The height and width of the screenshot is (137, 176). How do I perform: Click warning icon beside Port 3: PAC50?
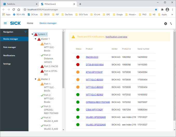42,66
